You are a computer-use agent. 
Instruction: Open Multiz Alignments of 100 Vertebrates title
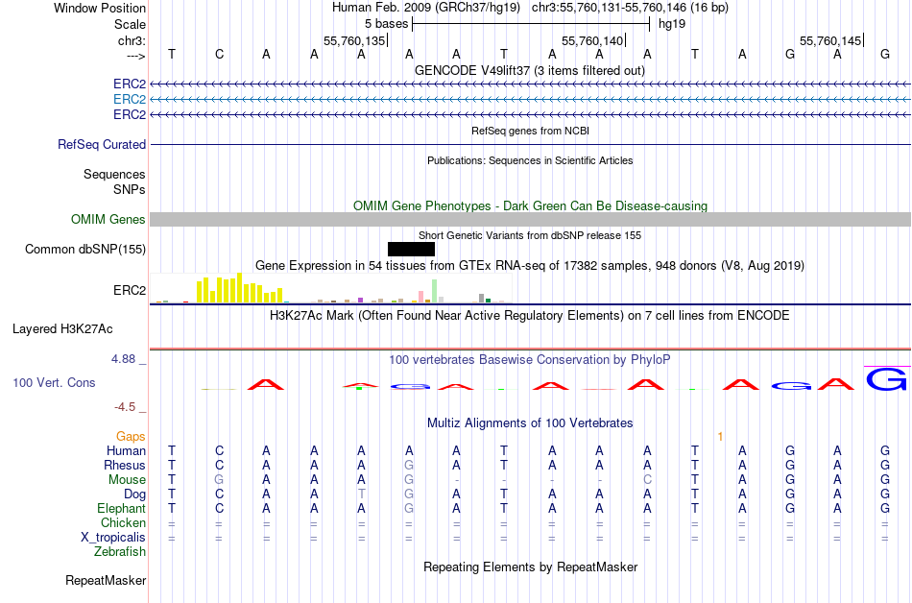tap(530, 422)
